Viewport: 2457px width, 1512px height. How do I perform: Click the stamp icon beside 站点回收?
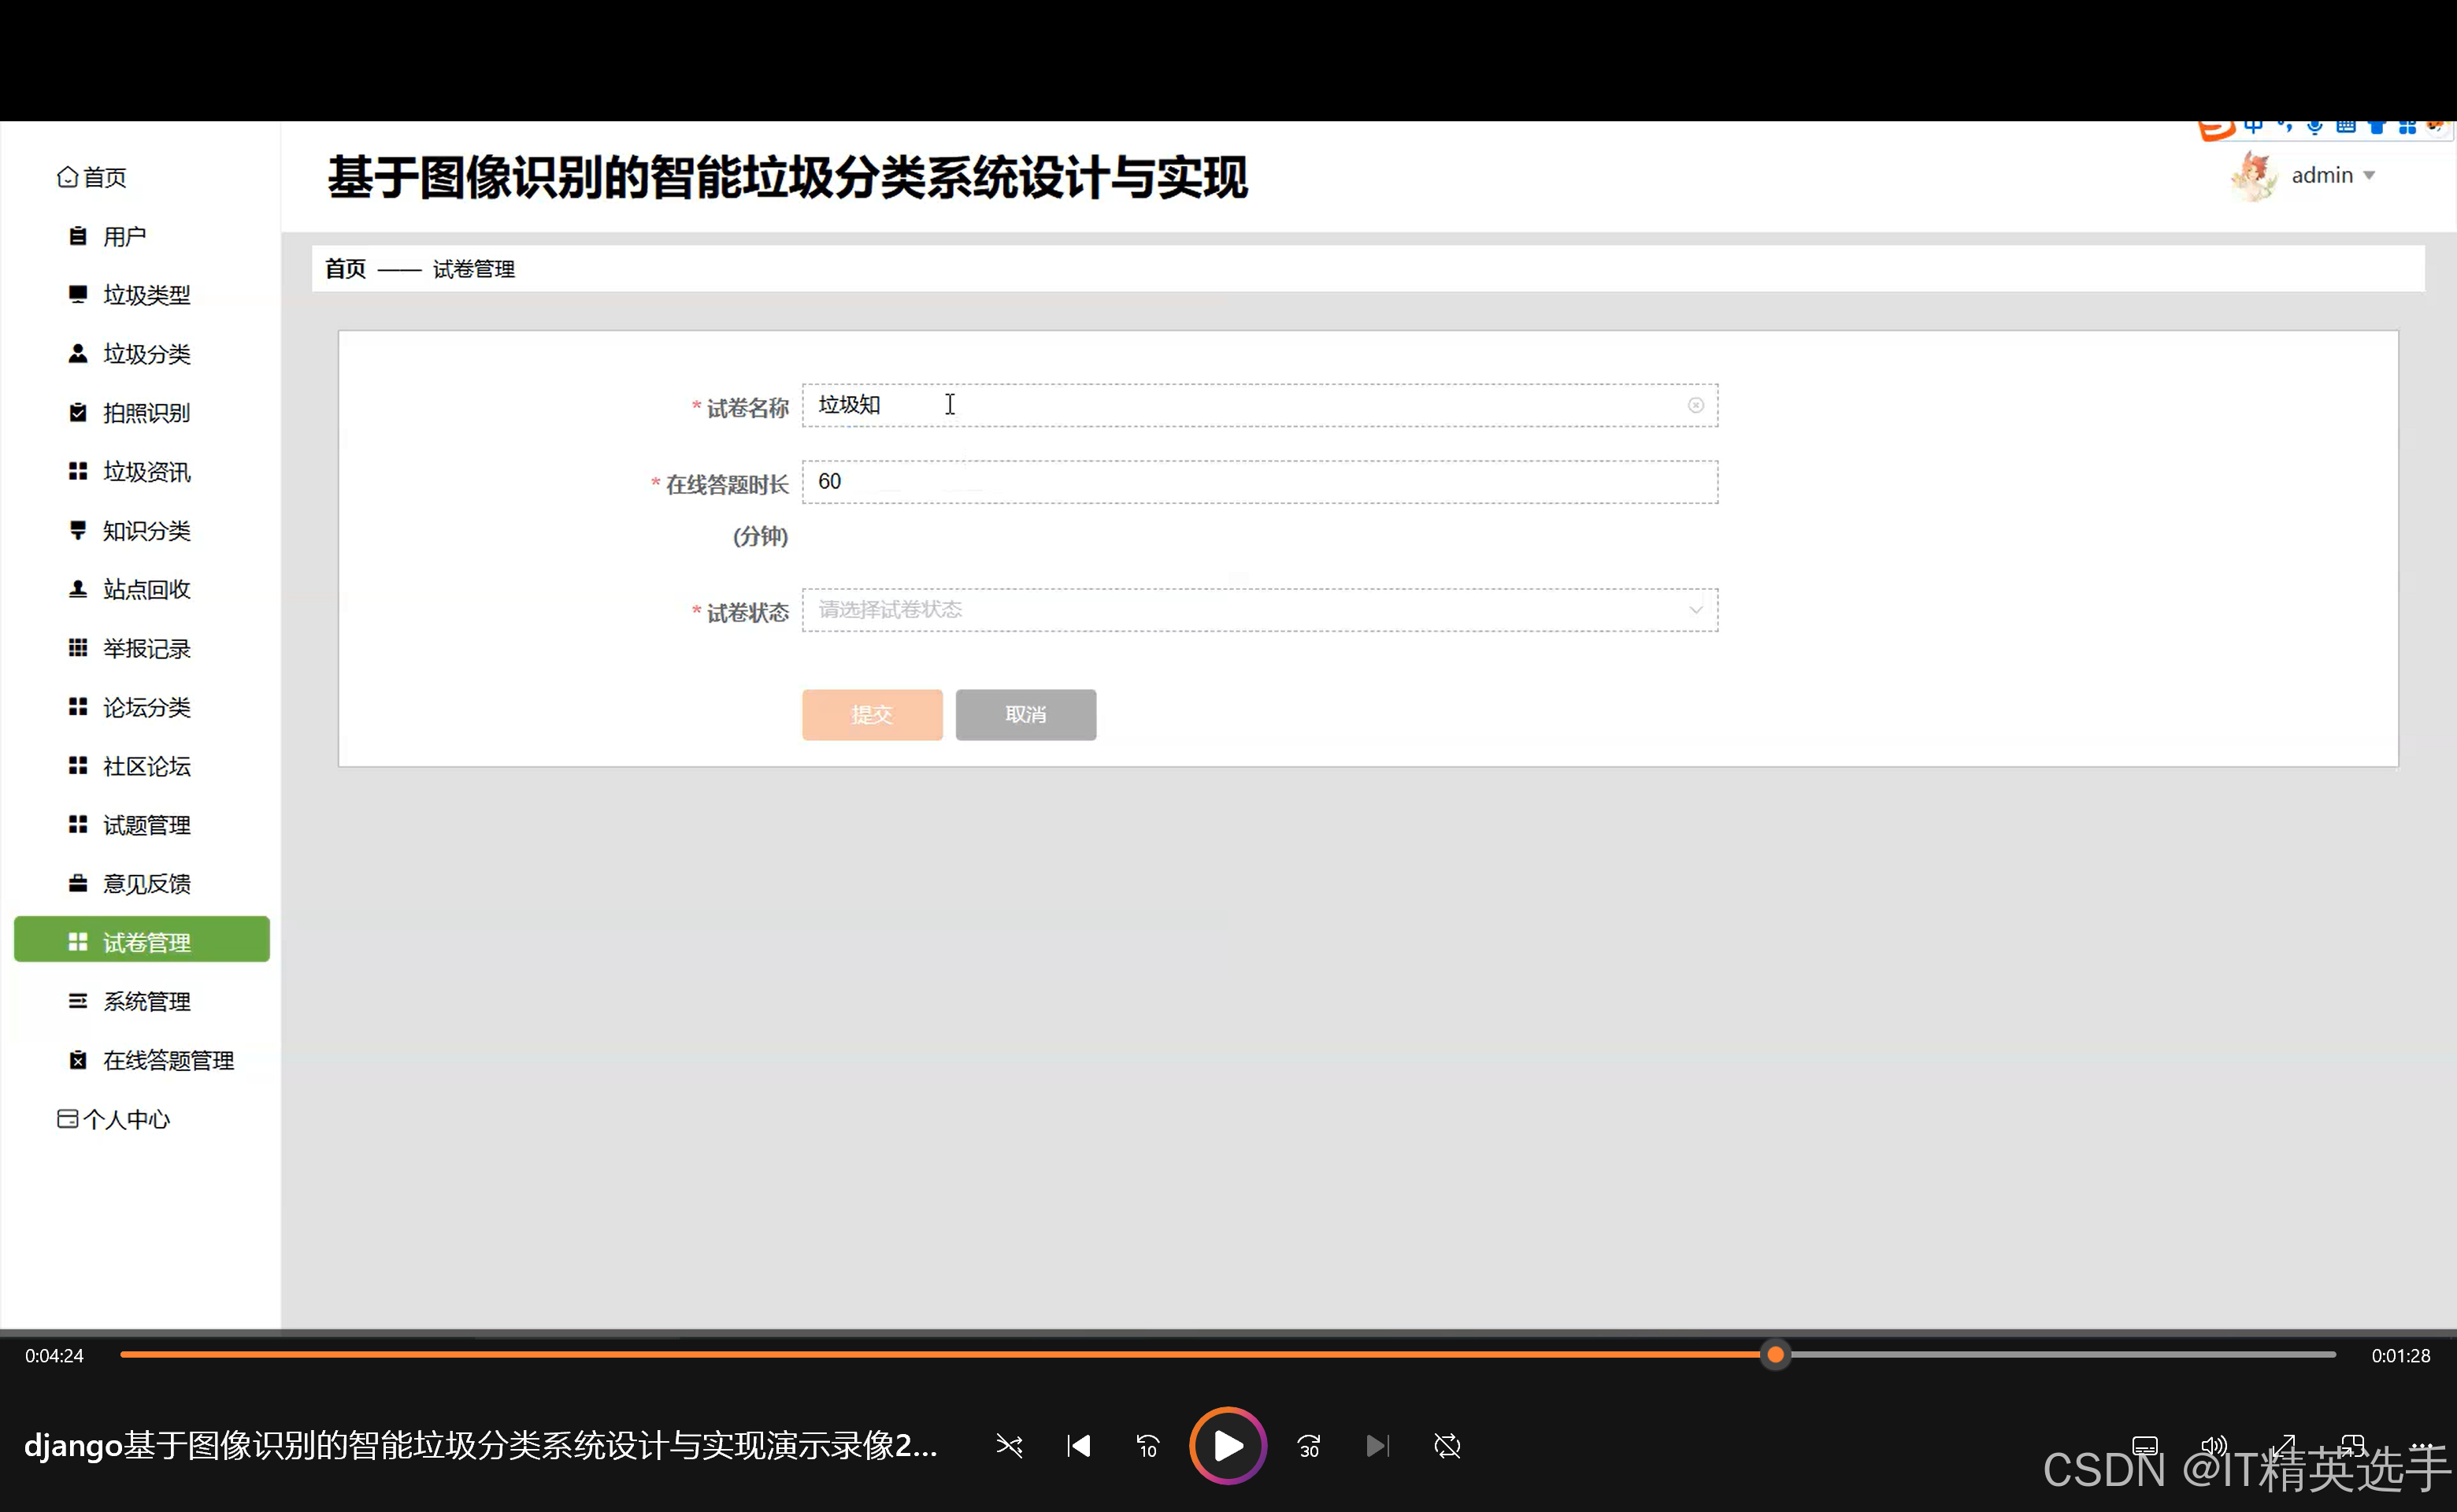coord(77,589)
